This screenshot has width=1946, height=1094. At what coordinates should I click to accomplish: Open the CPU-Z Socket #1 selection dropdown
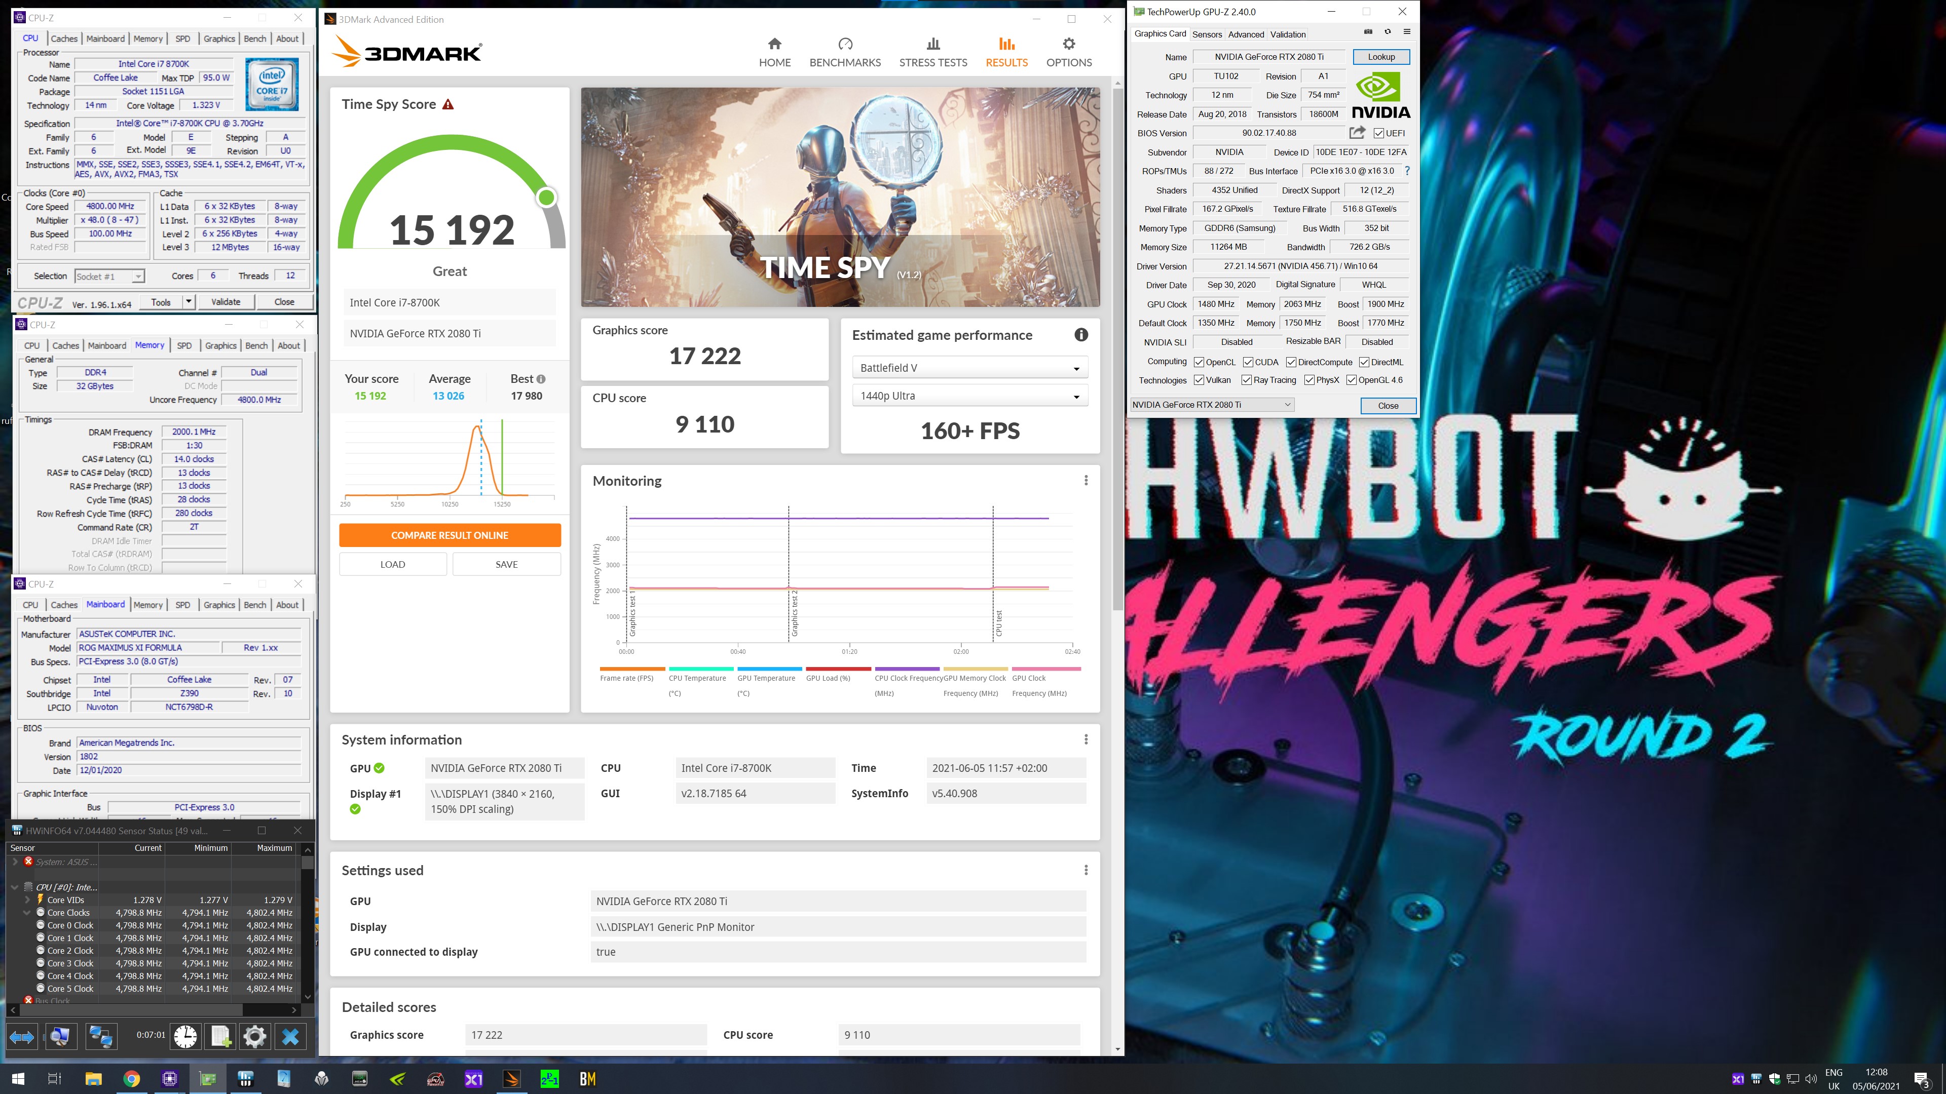[109, 277]
